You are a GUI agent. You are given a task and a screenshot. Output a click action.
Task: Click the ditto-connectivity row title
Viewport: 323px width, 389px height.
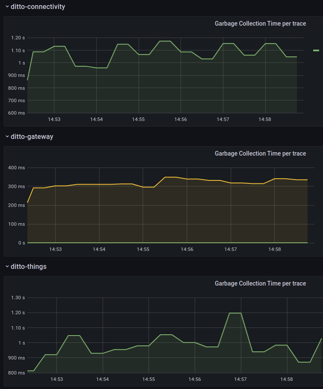[38, 7]
